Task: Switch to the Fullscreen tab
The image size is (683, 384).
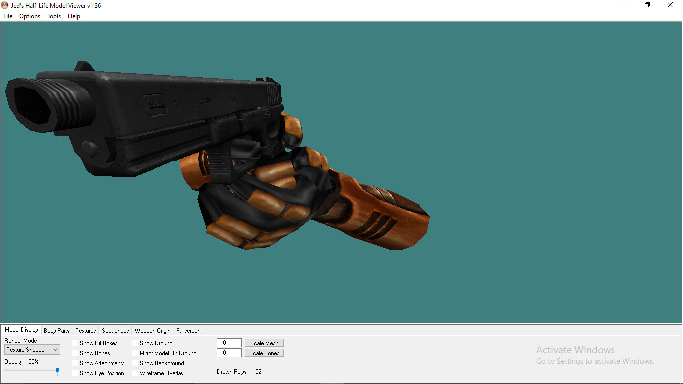Action: (x=188, y=330)
